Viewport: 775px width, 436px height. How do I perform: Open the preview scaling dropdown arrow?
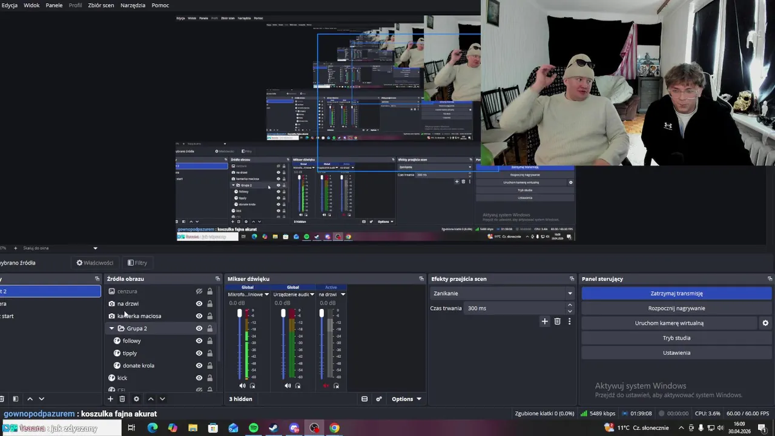[x=95, y=248]
